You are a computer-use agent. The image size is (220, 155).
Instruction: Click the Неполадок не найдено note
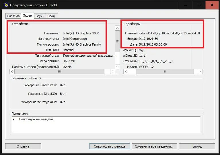point(36,119)
